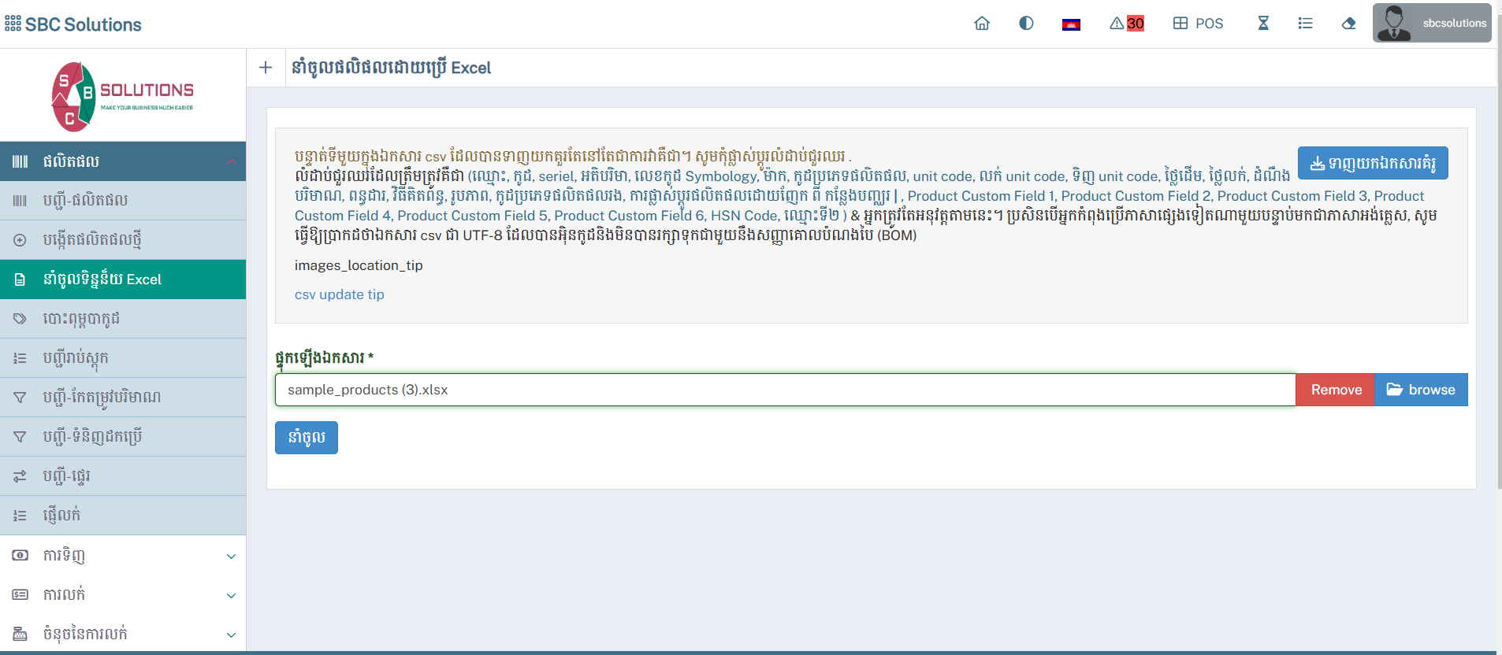Click the sample_products file input field
This screenshot has height=655, width=1502.
(x=784, y=390)
